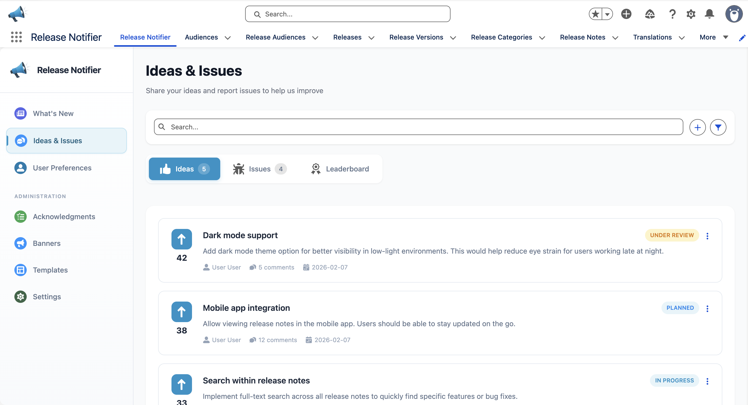Upvote the Mobile app integration idea
Image resolution: width=748 pixels, height=405 pixels.
pos(181,312)
